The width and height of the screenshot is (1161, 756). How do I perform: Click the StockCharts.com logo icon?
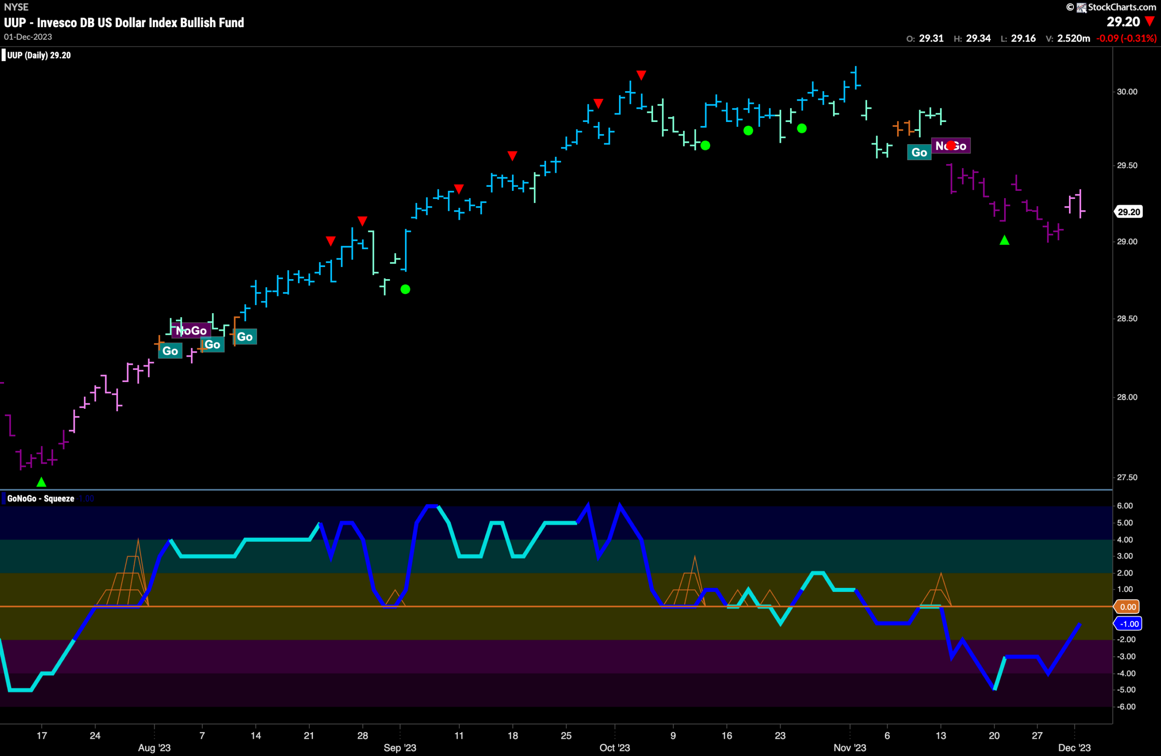click(1081, 7)
